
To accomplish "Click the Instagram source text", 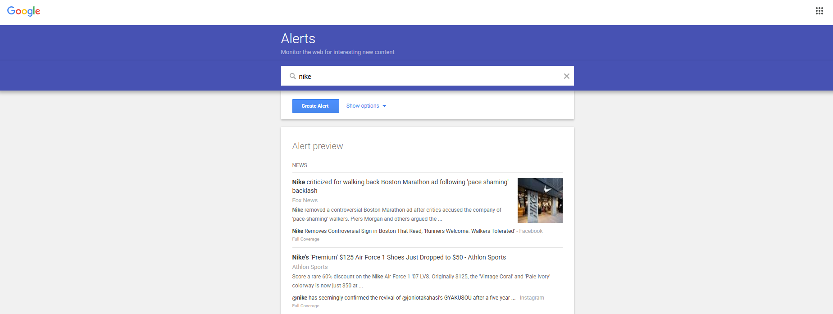I will [x=532, y=298].
